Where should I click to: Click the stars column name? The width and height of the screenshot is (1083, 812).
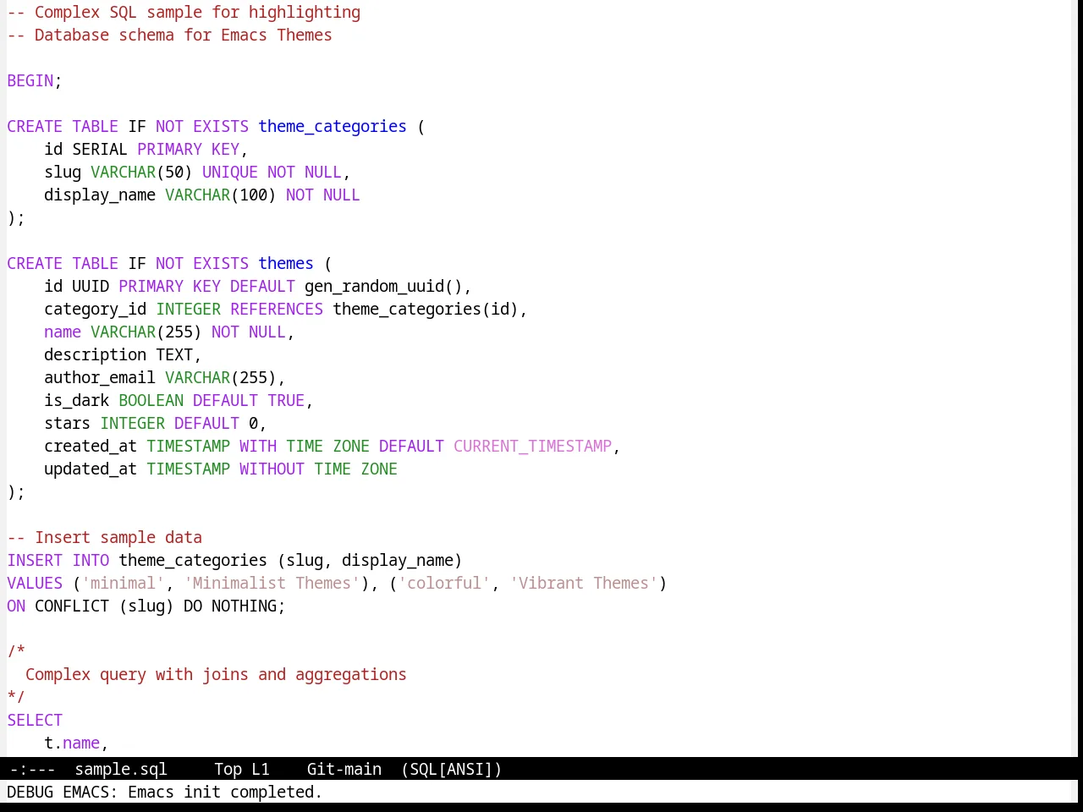point(68,423)
